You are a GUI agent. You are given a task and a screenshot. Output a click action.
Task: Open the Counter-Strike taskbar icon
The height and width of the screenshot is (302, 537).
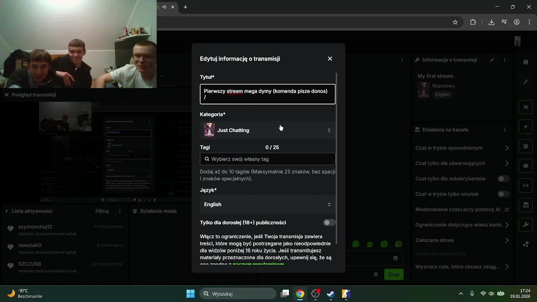(346, 294)
